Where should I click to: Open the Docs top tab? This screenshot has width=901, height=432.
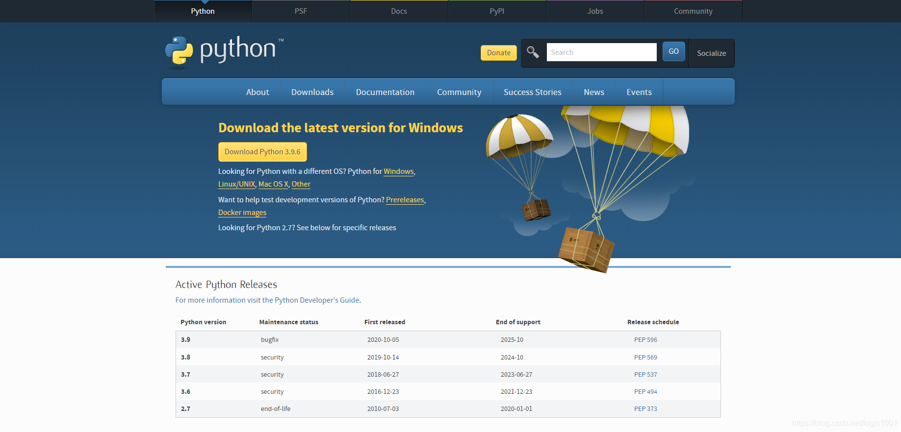[x=399, y=11]
